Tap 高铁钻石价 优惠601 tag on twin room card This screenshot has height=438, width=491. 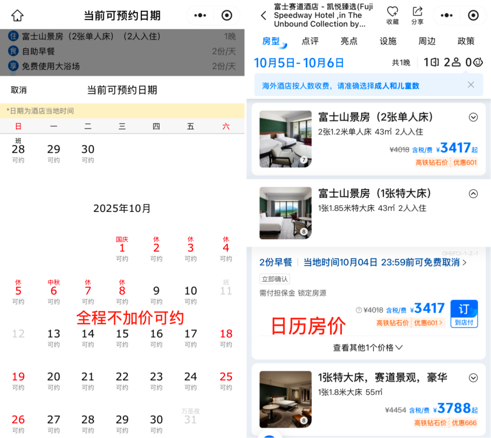point(446,163)
